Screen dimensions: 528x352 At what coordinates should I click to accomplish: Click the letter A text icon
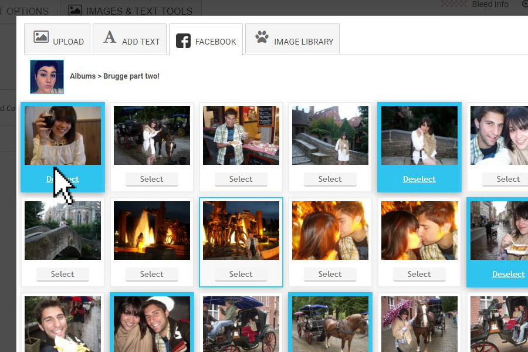(110, 37)
